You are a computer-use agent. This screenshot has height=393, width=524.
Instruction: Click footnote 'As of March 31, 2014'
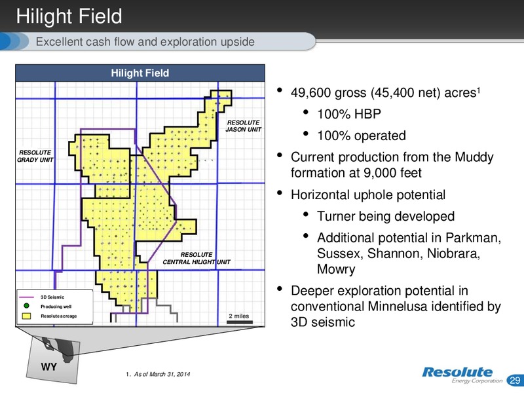tap(162, 374)
